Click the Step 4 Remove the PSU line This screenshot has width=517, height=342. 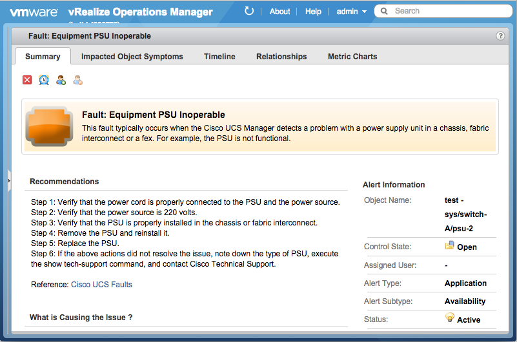click(100, 233)
